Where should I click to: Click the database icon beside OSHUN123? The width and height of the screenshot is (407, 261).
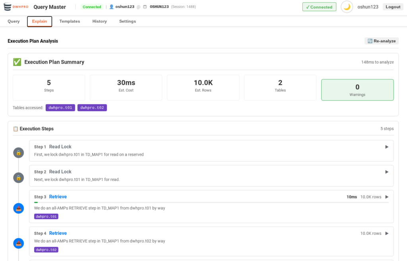[145, 7]
